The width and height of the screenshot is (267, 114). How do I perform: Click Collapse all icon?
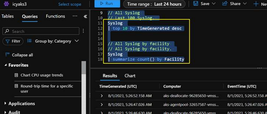pyautogui.click(x=7, y=55)
